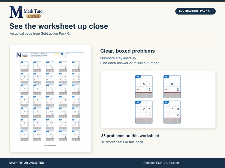Viewport: 225px width, 168px height.
Task: Click '35 problems on this worksheet'
Action: click(x=130, y=136)
